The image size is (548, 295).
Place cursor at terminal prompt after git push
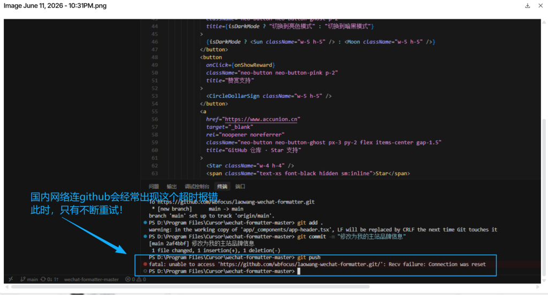pos(299,271)
